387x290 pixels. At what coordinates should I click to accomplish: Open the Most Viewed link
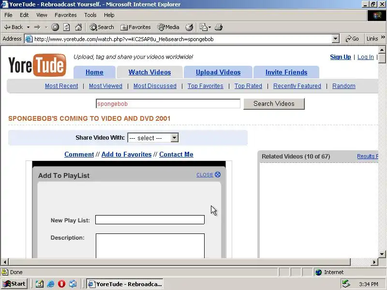[105, 86]
